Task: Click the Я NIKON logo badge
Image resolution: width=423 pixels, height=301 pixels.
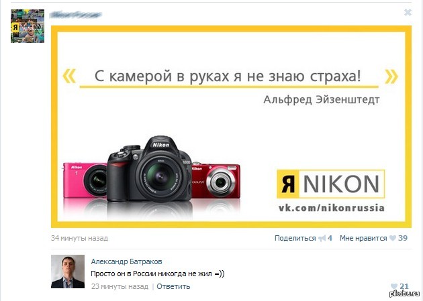Action: [331, 184]
